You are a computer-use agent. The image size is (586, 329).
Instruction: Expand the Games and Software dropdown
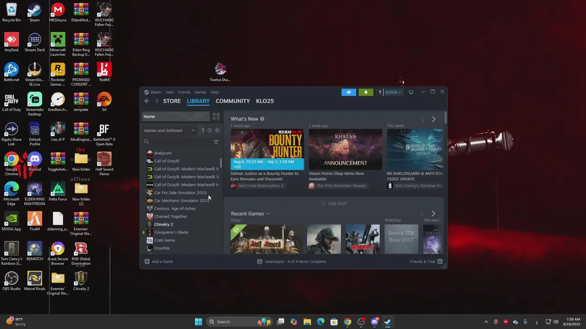[169, 130]
